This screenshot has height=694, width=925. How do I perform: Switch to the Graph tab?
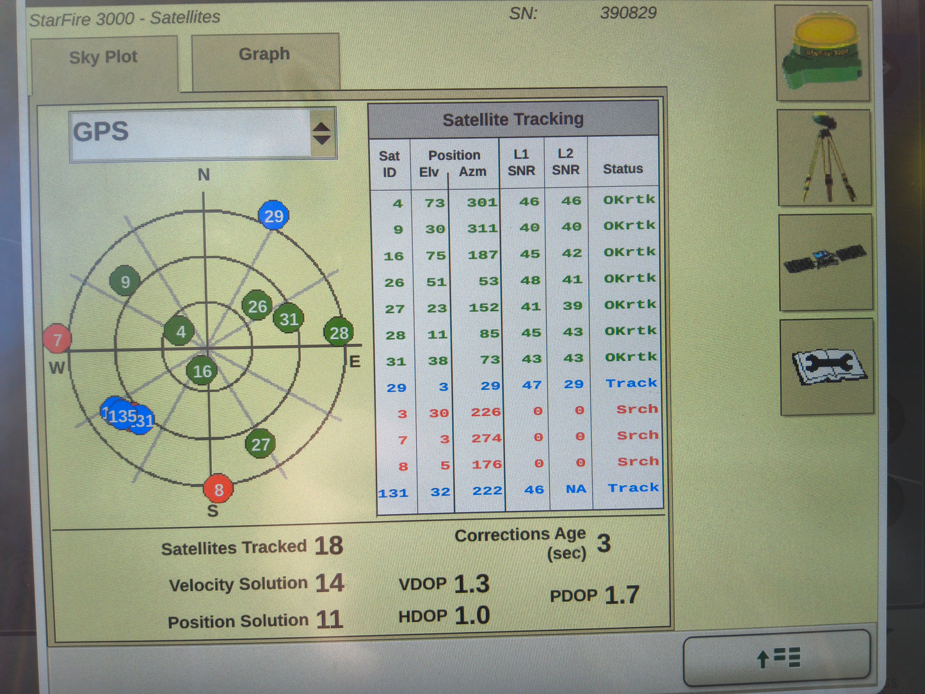264,55
